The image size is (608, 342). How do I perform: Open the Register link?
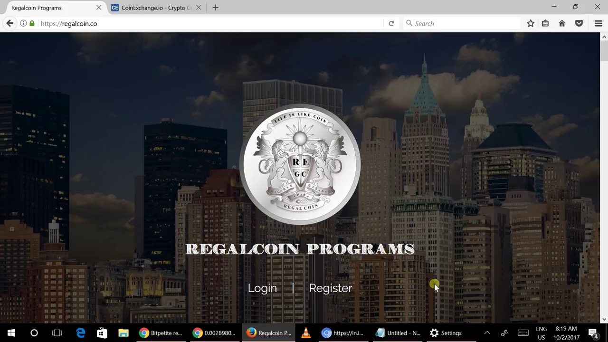pyautogui.click(x=331, y=288)
